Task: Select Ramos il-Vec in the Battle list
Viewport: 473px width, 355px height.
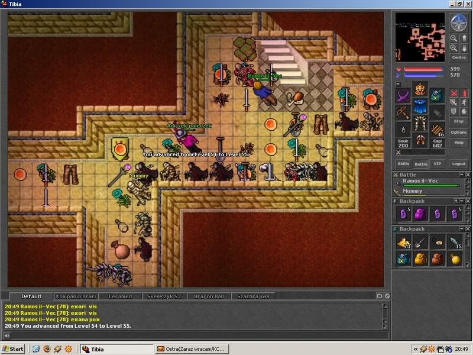Action: click(428, 182)
